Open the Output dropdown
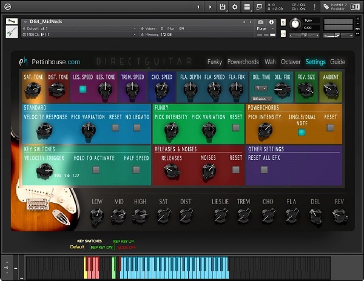The height and width of the screenshot is (281, 364). [79, 28]
